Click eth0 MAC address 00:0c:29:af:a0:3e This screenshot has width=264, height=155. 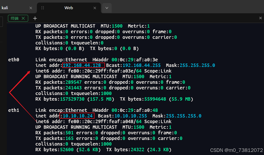tap(135, 59)
